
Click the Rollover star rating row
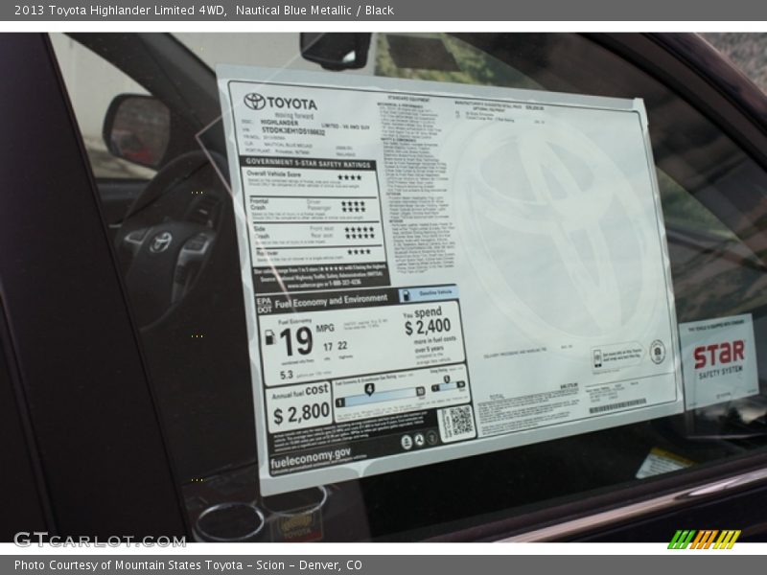tap(359, 252)
